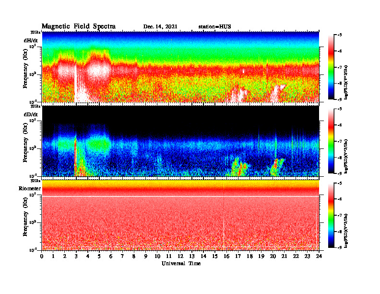Click the '-5' value on dH/dt color scale
The image size is (380, 294).
click(340, 35)
